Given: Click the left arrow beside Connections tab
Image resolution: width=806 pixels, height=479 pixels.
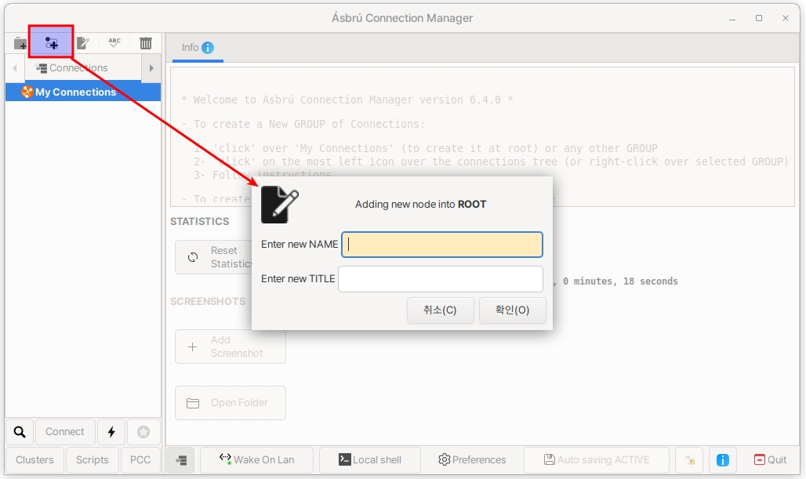Looking at the screenshot, I should 15,68.
